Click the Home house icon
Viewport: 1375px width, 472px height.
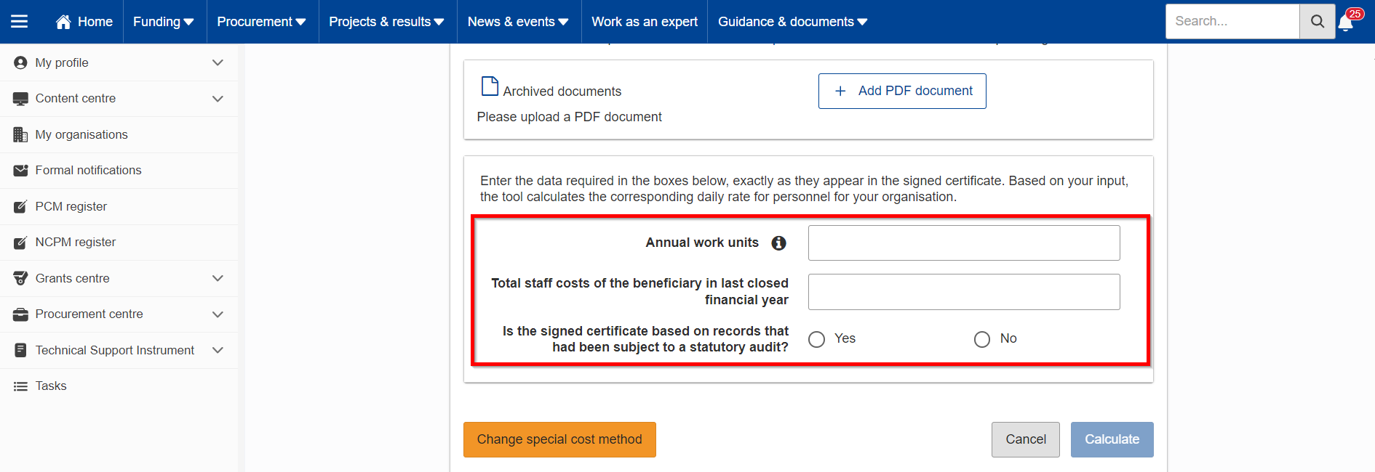pyautogui.click(x=63, y=22)
